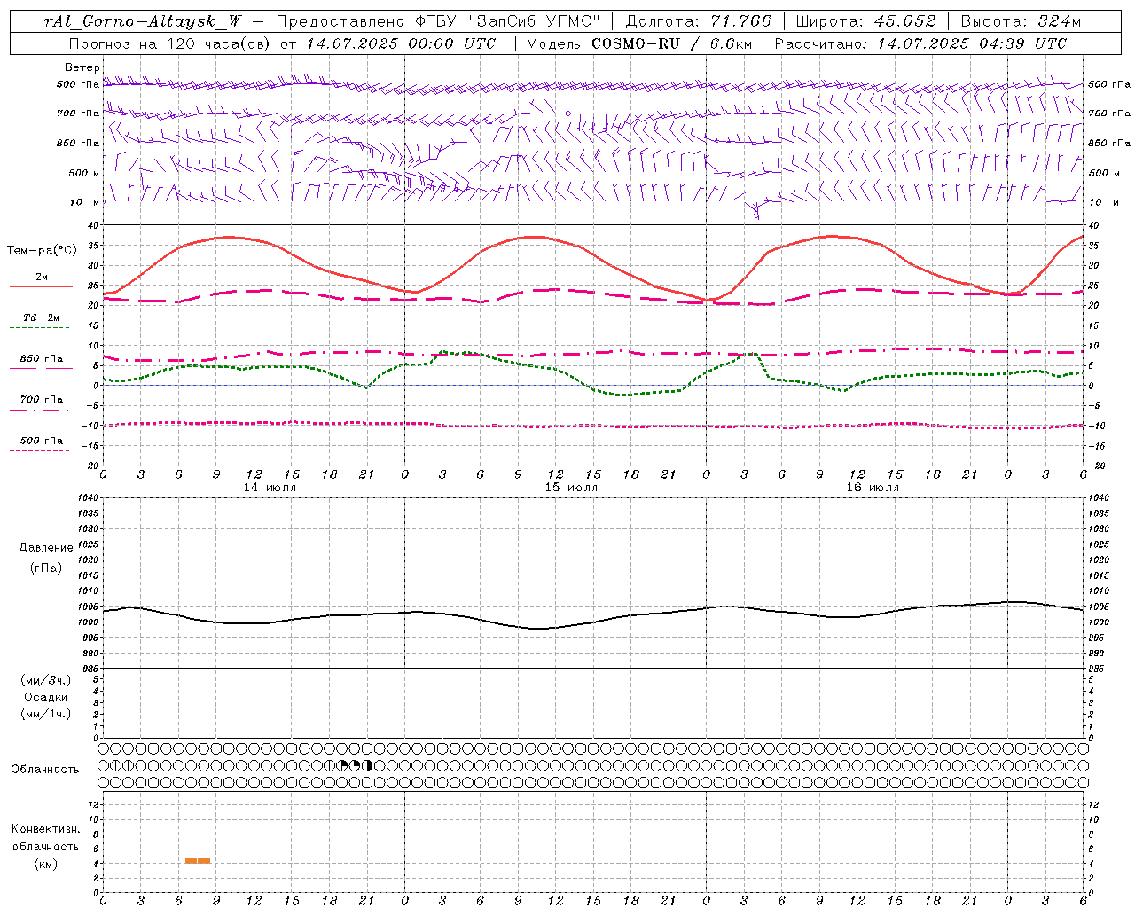The image size is (1135, 908).
Task: Click the station title rAl_Gorno-Altaysk_W
Action: point(143,21)
